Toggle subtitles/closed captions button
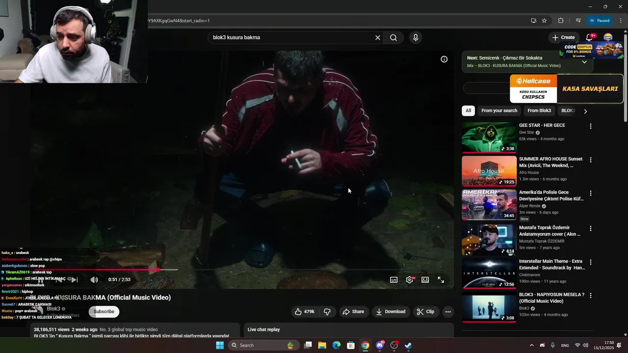The height and width of the screenshot is (353, 628). click(x=393, y=279)
